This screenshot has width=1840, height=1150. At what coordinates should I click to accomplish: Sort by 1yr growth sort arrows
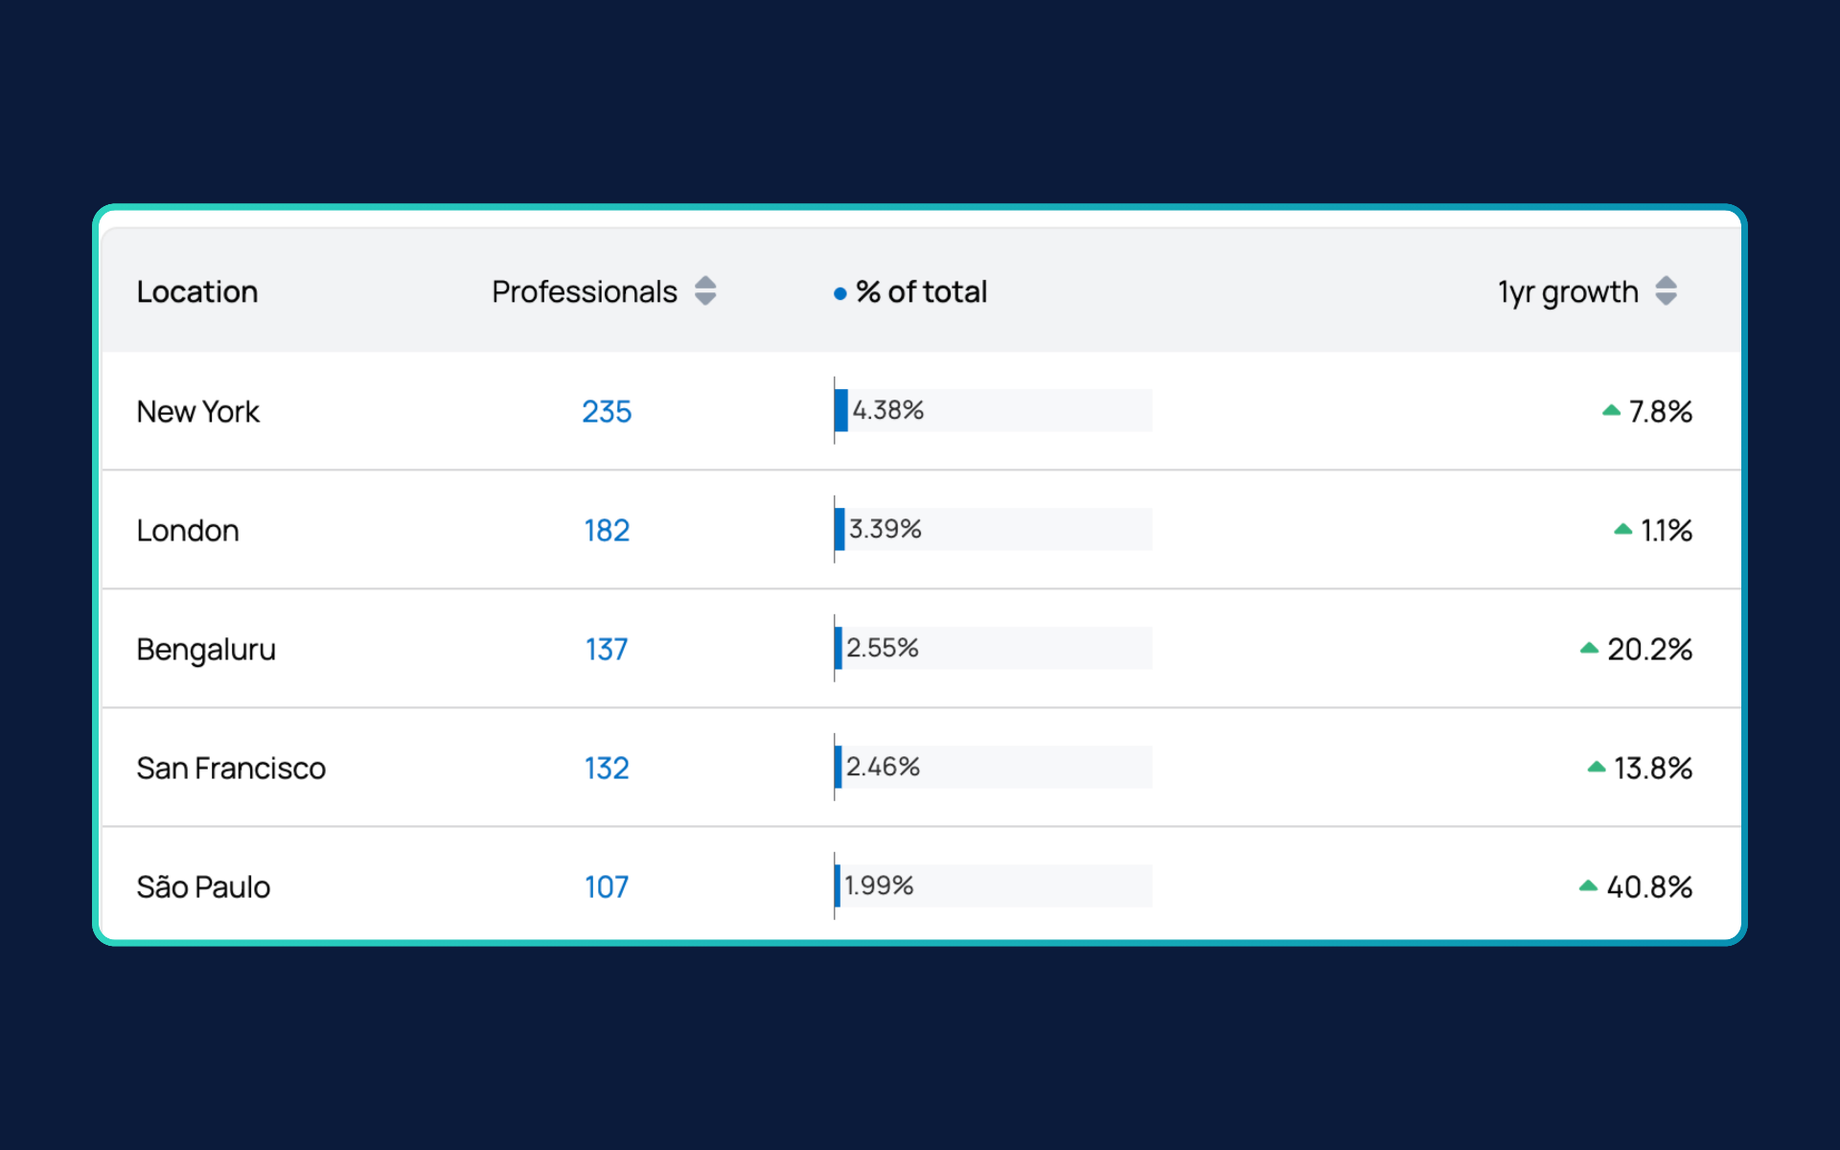1666,290
